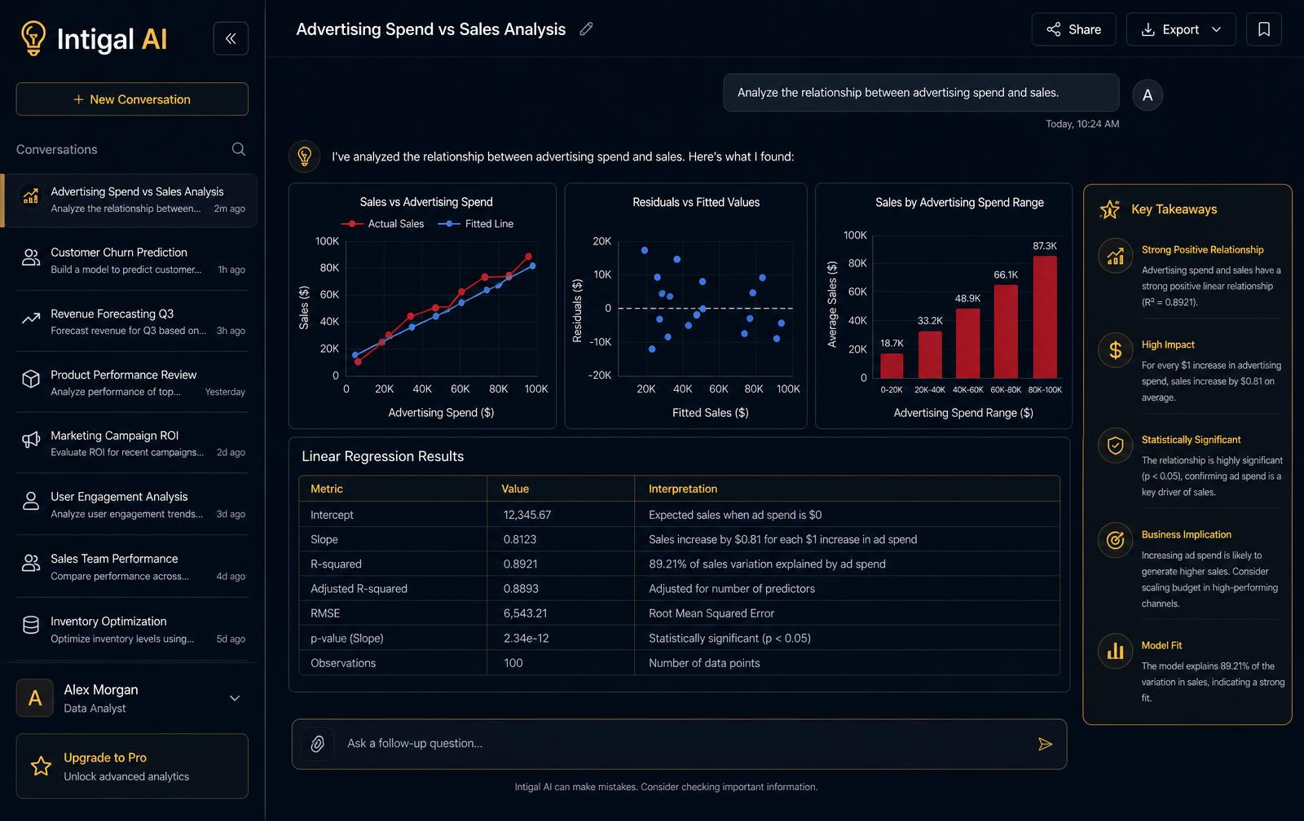Click the bookmark icon in header
The width and height of the screenshot is (1304, 821).
click(1264, 29)
